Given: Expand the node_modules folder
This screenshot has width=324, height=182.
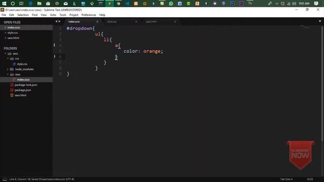Looking at the screenshot, I should 8,69.
